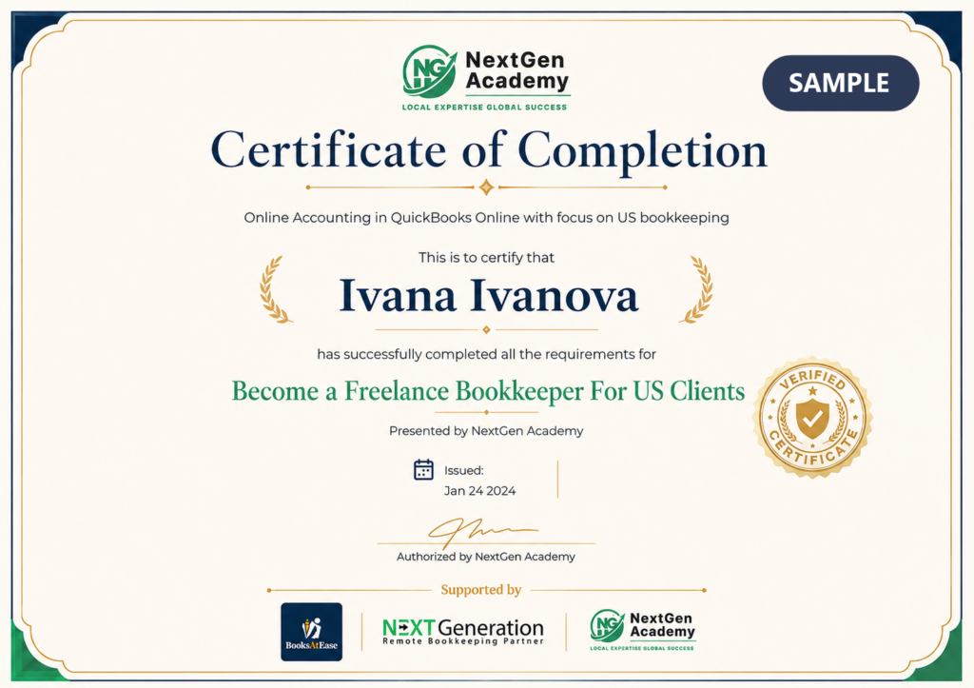
Task: Click the 'Supported by' label
Action: click(481, 589)
